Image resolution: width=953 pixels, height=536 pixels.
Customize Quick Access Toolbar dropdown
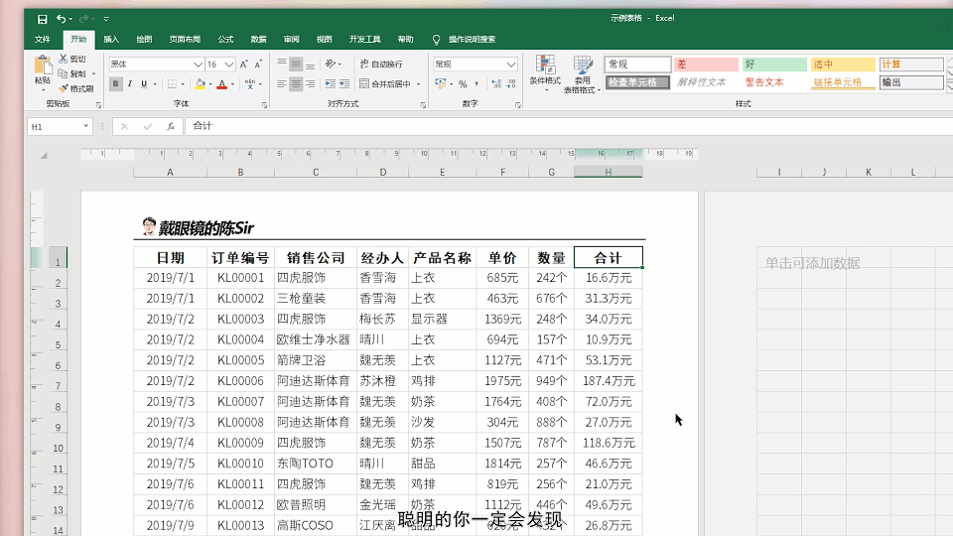coord(106,19)
